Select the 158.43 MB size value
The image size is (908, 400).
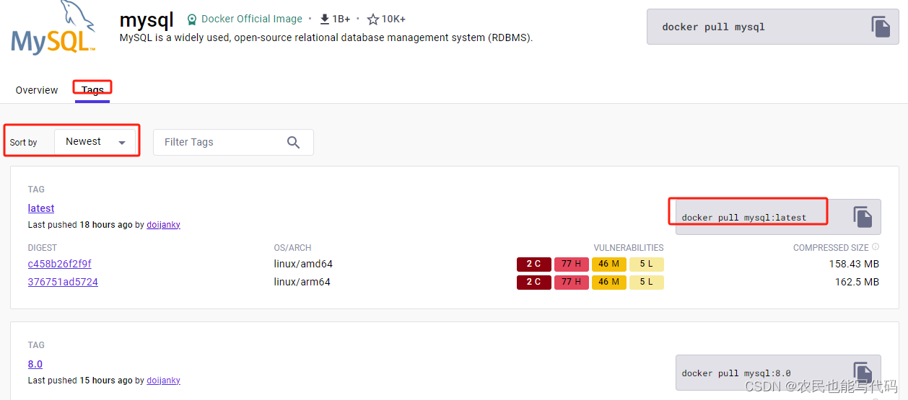(854, 264)
